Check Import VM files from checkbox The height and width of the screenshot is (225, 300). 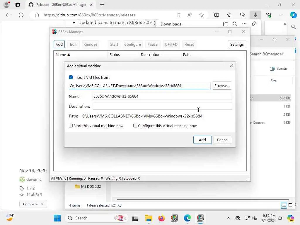[x=71, y=77]
